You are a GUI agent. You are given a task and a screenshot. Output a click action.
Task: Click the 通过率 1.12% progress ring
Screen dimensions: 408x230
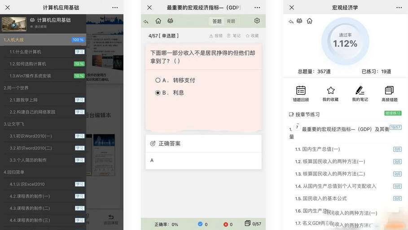(345, 41)
